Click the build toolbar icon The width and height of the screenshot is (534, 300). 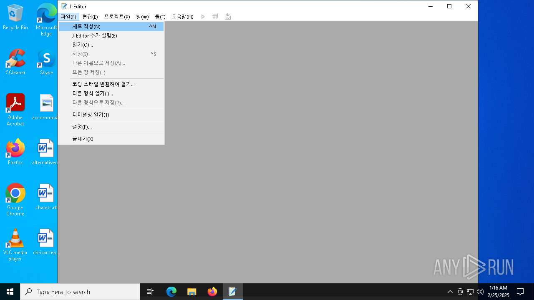(x=215, y=17)
